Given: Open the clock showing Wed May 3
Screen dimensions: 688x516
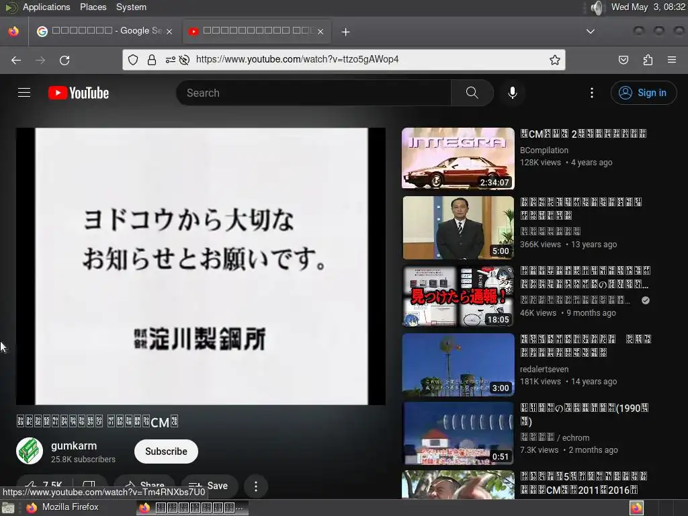Looking at the screenshot, I should pyautogui.click(x=648, y=7).
